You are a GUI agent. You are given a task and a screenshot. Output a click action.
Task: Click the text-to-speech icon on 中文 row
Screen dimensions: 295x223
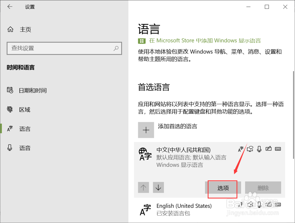(x=250, y=149)
